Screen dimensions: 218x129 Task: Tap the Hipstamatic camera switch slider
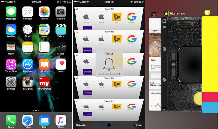[173, 64]
